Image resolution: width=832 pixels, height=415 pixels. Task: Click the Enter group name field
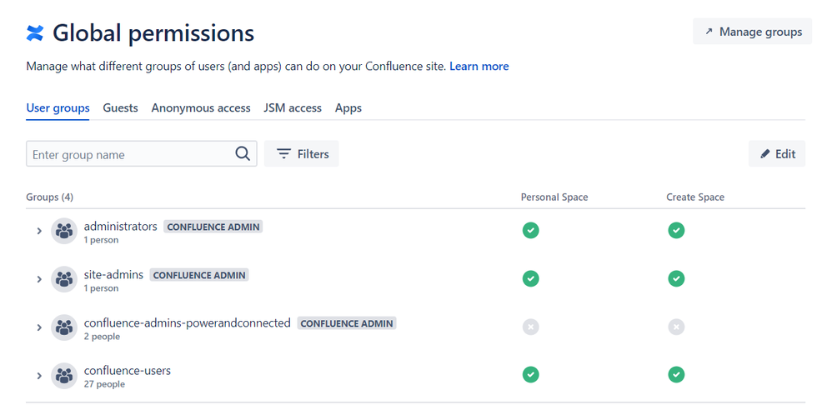[142, 154]
